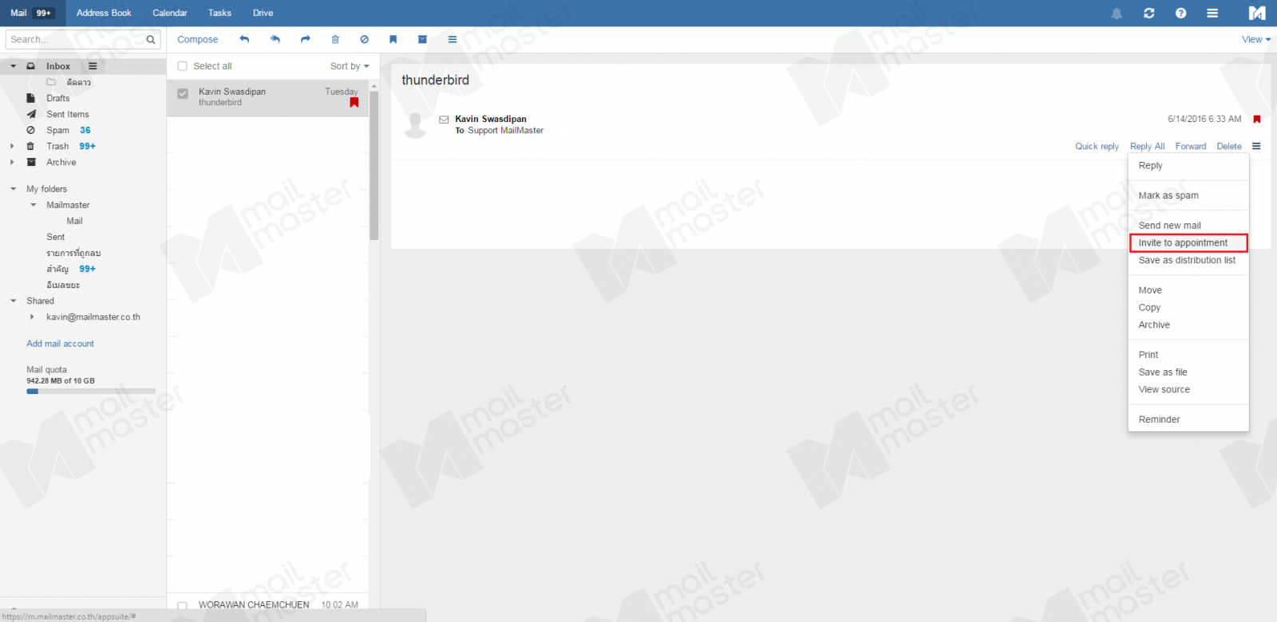Expand the Archive folder
The image size is (1277, 622).
pyautogui.click(x=12, y=162)
